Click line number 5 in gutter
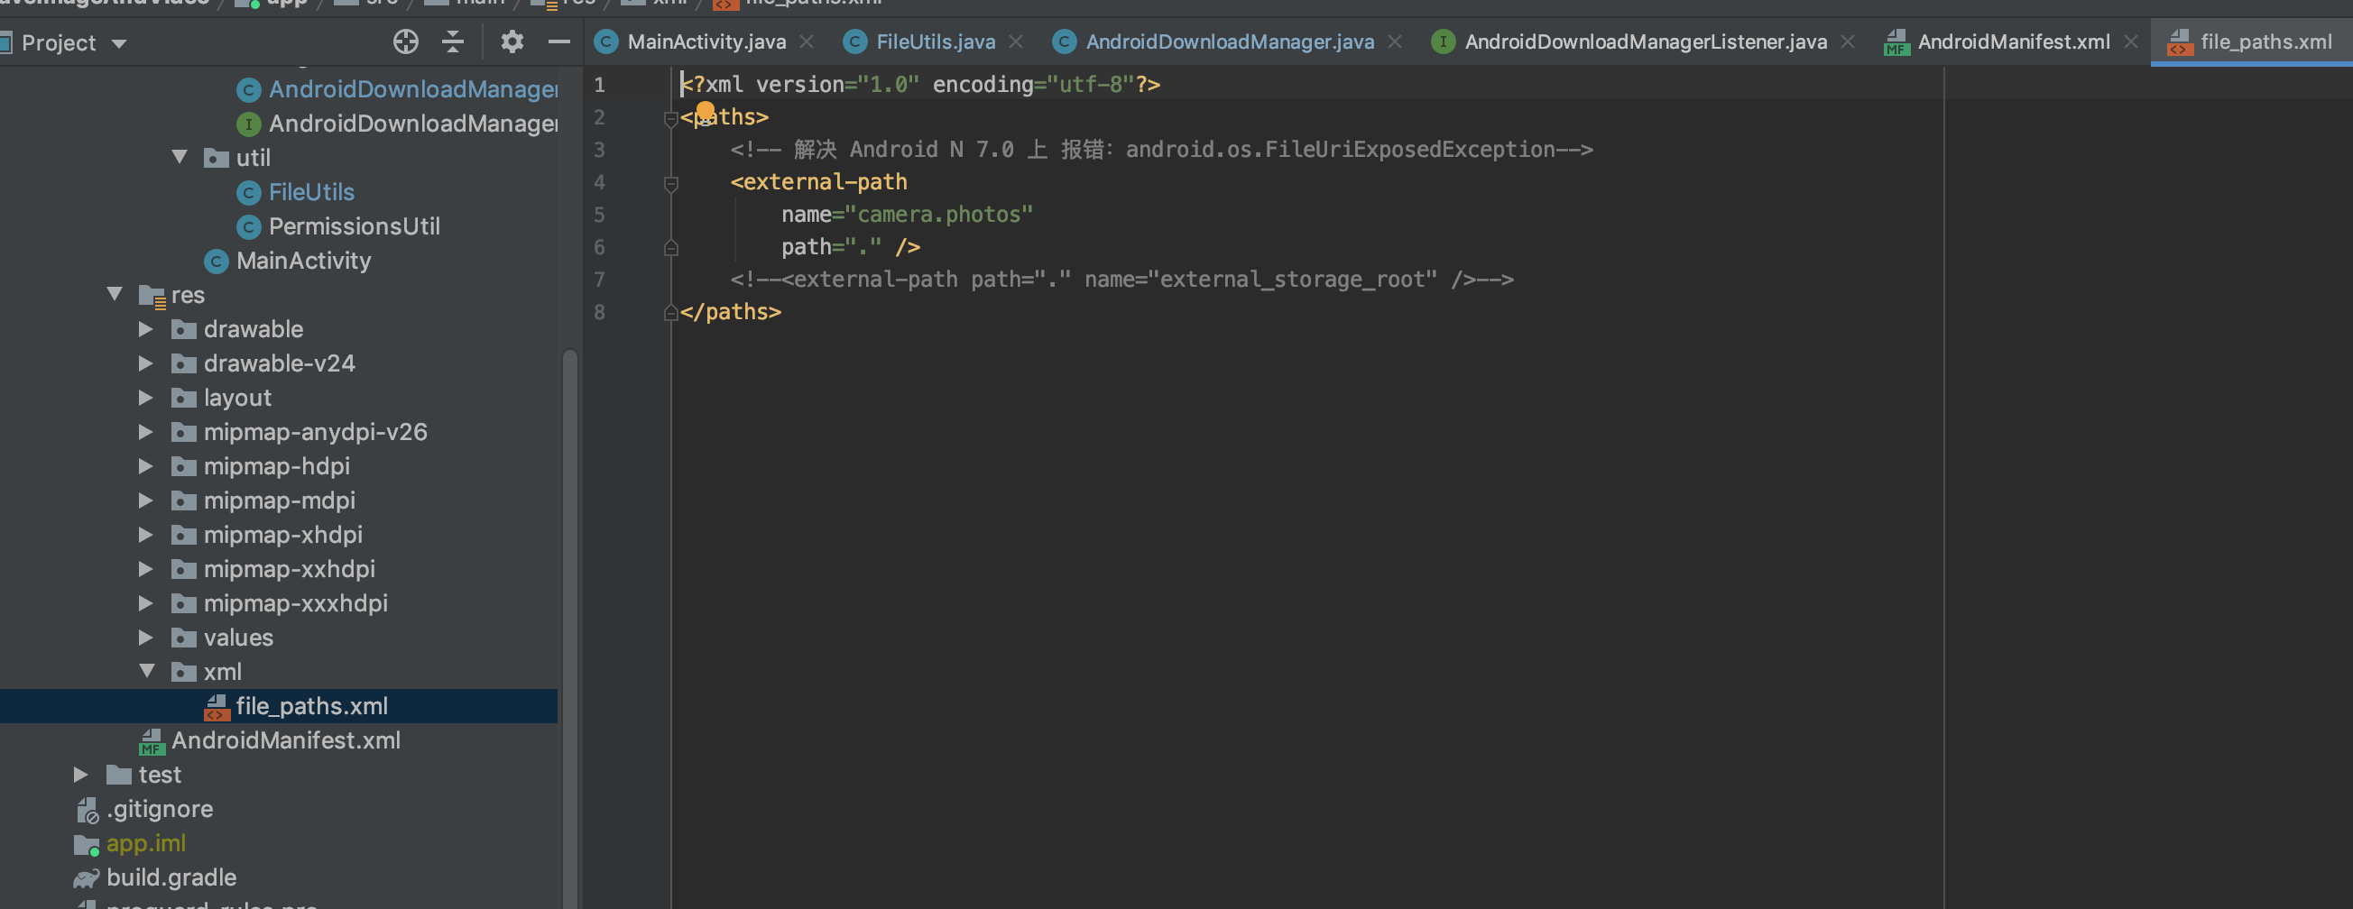The height and width of the screenshot is (909, 2353). pyautogui.click(x=599, y=215)
